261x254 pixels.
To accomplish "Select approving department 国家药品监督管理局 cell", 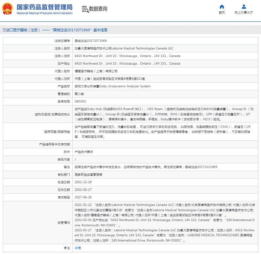I will click(x=88, y=175).
